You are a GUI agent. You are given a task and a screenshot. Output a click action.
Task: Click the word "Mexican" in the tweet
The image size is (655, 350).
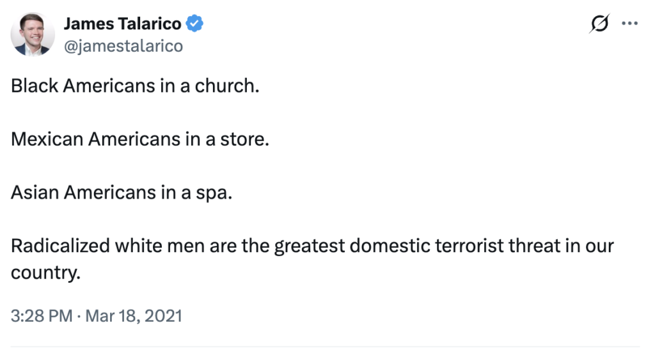pos(46,139)
